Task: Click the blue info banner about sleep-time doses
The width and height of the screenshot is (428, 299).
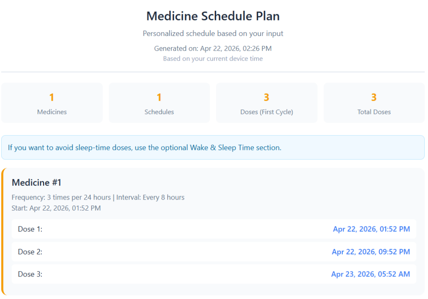Action: point(213,147)
